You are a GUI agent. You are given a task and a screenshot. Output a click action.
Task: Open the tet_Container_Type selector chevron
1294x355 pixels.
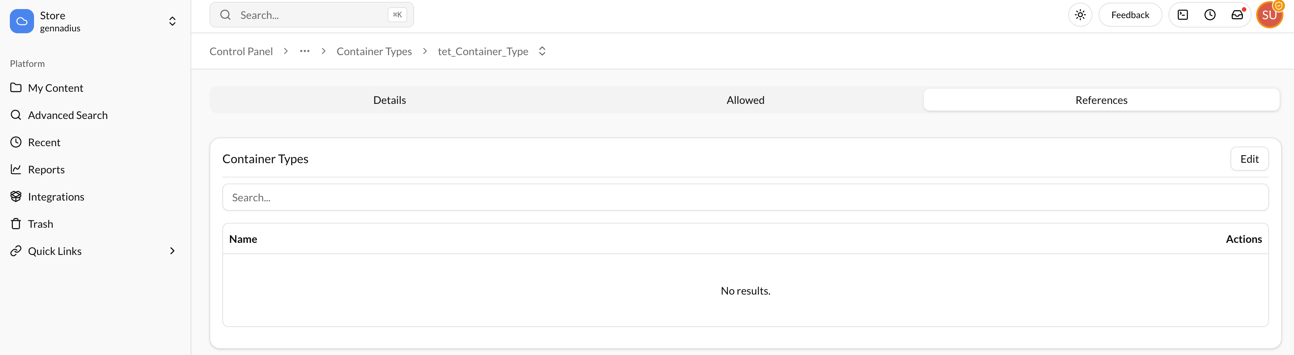[541, 51]
